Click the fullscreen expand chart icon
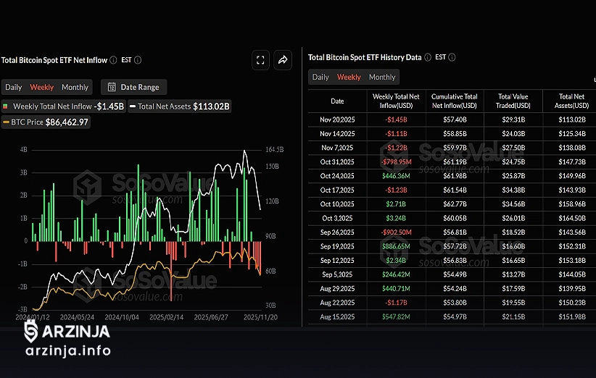The image size is (596, 378). click(x=261, y=60)
